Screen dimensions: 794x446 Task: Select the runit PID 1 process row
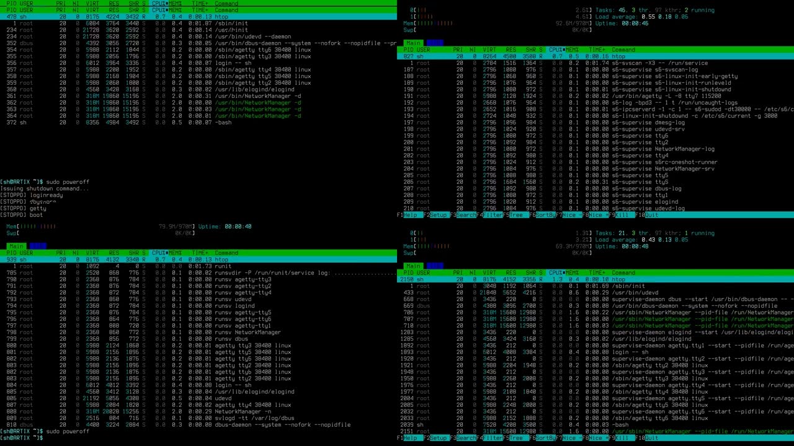pos(198,266)
